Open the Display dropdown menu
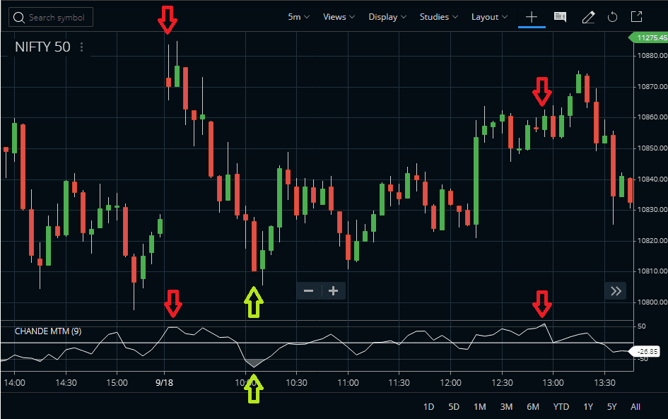The height and width of the screenshot is (419, 668). [387, 17]
